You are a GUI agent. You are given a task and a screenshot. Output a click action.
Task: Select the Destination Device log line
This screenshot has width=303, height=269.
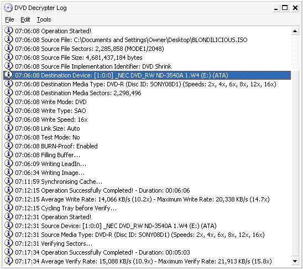point(147,75)
